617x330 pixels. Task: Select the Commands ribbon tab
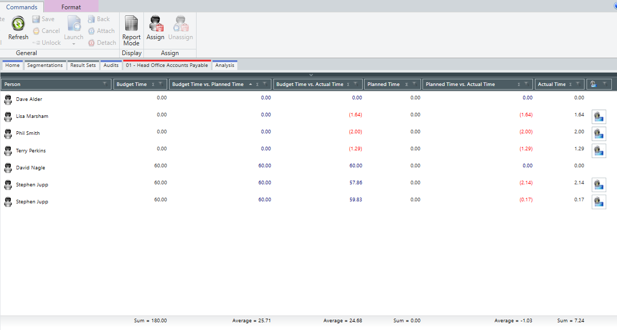coord(22,7)
